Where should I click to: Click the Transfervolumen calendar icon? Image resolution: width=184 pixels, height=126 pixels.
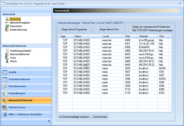tap(5, 79)
